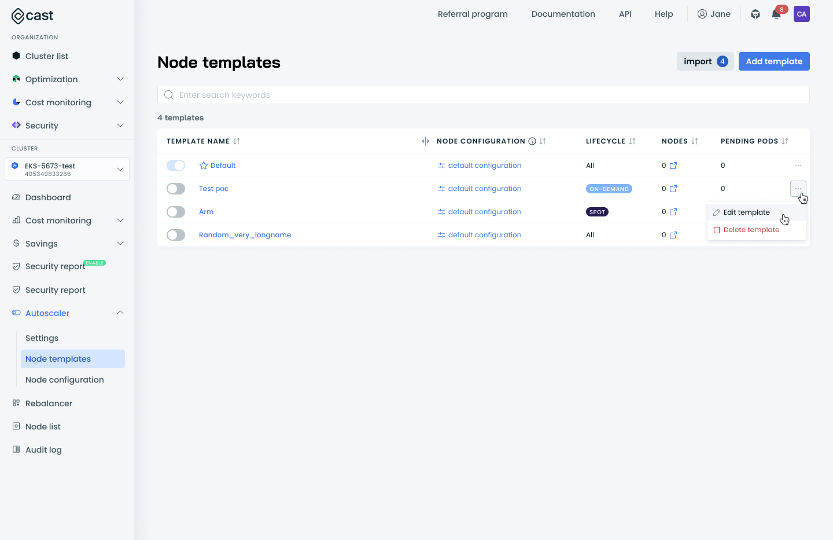This screenshot has height=540, width=833.
Task: Open the API link
Action: coord(625,14)
